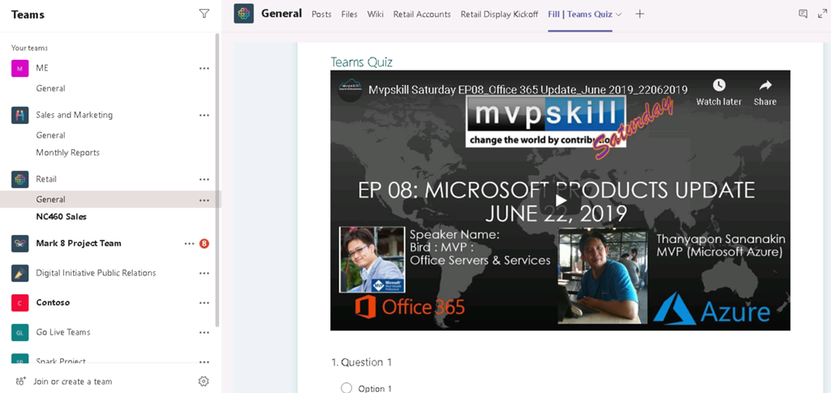Click the Contoso team avatar
831x393 pixels.
tap(20, 302)
